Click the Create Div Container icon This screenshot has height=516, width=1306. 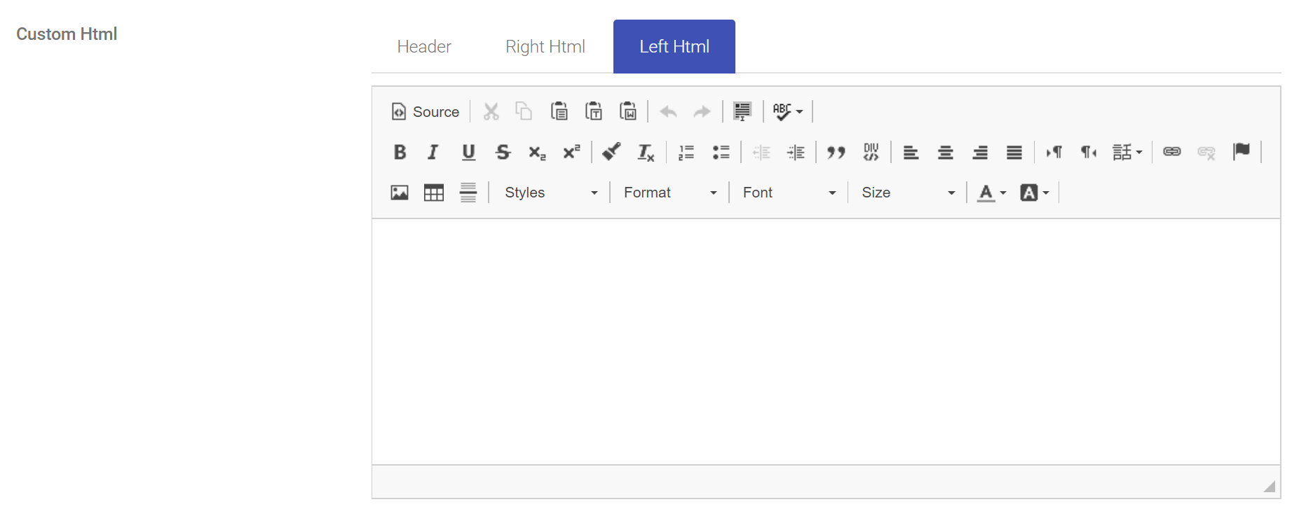871,152
